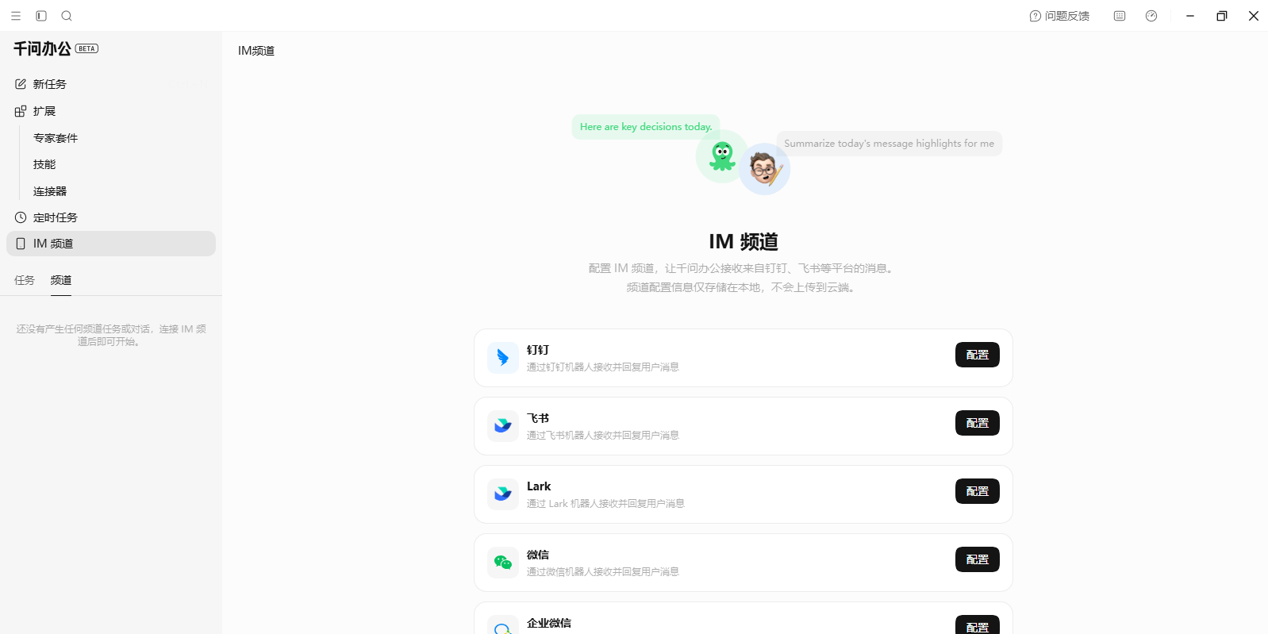The height and width of the screenshot is (634, 1268).
Task: Click the Lark card title
Action: (539, 486)
